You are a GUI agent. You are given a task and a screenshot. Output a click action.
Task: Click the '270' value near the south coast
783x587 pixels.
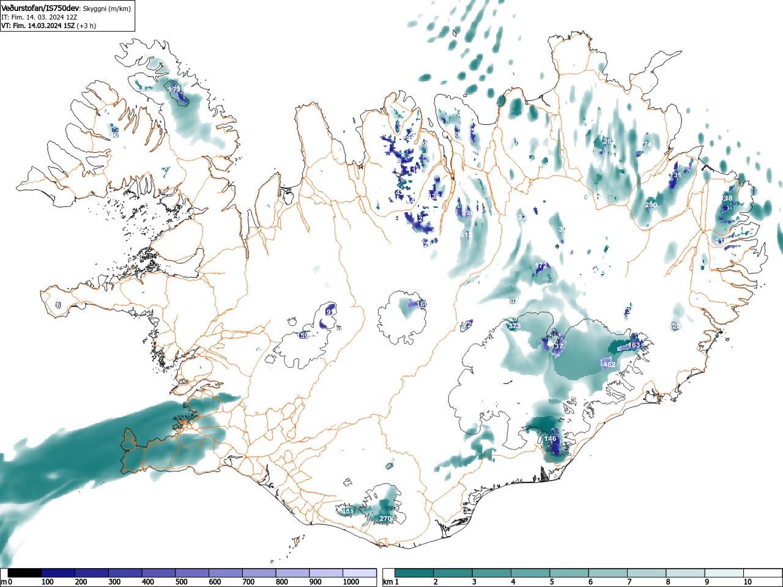(385, 519)
